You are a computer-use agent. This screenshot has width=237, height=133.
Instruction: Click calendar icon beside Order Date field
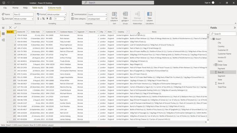pyautogui.click(x=216, y=65)
